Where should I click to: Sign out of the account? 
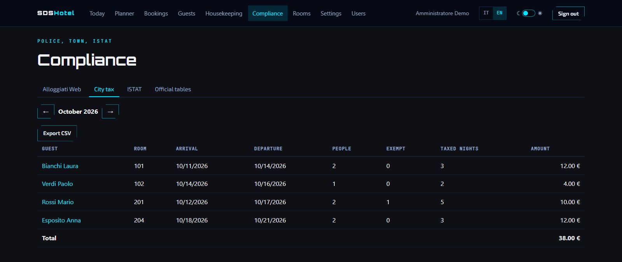(x=568, y=14)
